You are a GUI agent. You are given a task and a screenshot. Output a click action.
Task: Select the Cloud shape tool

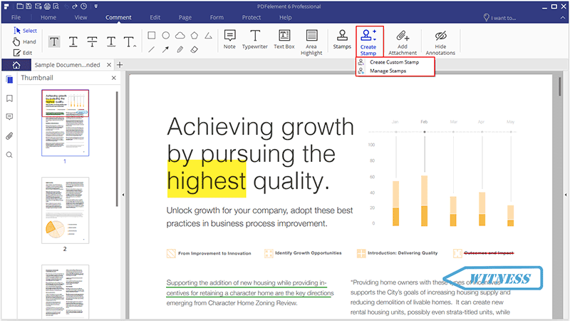coord(180,35)
